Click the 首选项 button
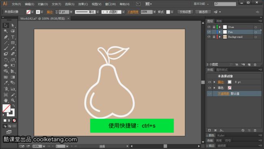The width and height of the screenshot is (264, 149). (x=203, y=12)
